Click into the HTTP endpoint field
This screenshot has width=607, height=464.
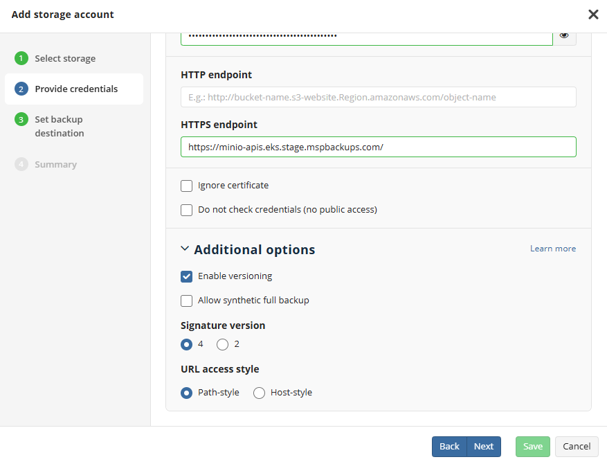(x=378, y=97)
